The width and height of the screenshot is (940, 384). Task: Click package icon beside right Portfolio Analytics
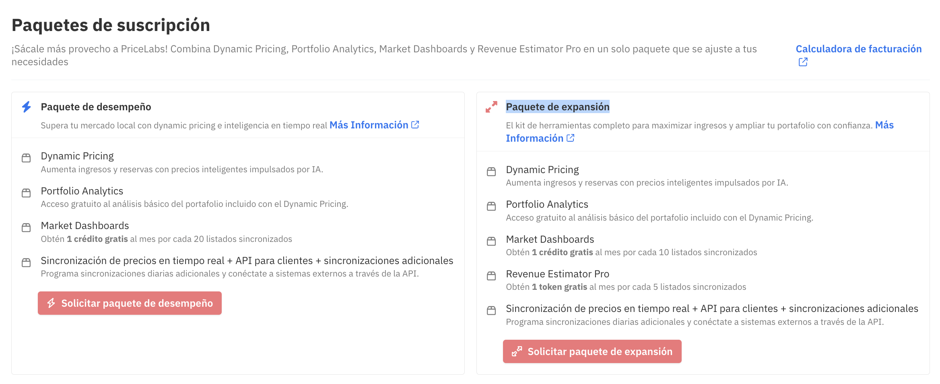pyautogui.click(x=491, y=206)
